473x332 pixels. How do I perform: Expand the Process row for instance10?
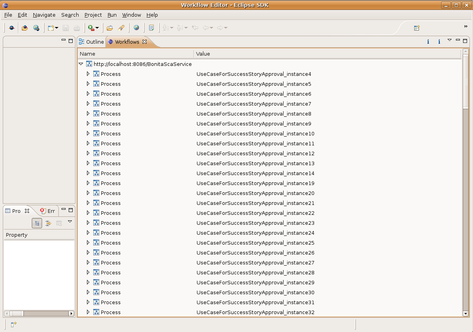pos(88,133)
